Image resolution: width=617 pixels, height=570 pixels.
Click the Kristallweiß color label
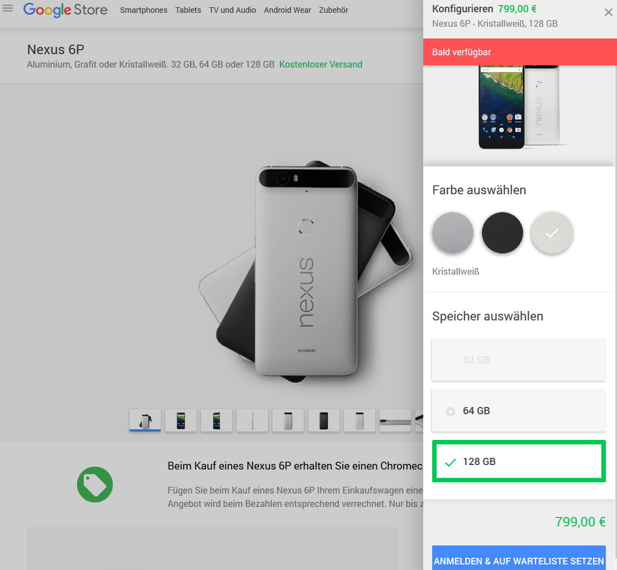pos(456,271)
